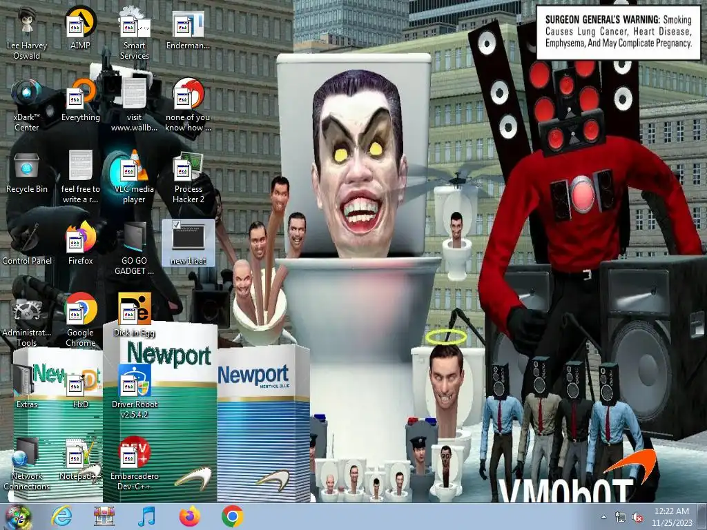Open the Extras folder icon
The image size is (707, 530).
[27, 387]
